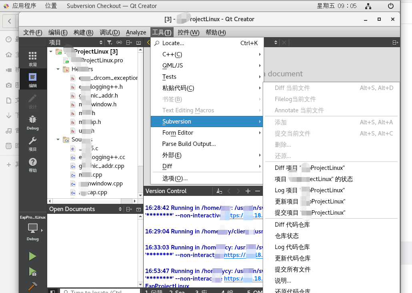Switch to Edit mode (编辑)
412x293 pixels.
[x=32, y=80]
